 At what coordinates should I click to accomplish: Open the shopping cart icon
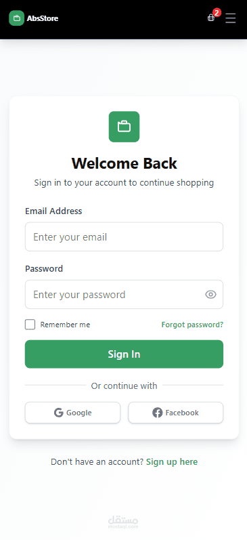(211, 18)
